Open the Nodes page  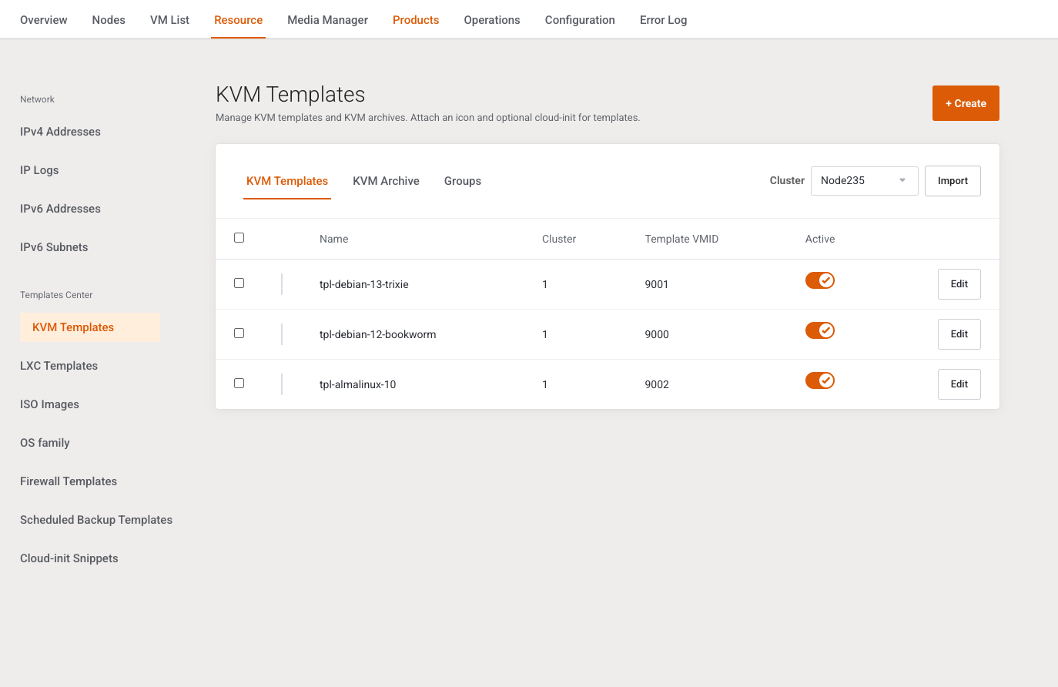(109, 20)
